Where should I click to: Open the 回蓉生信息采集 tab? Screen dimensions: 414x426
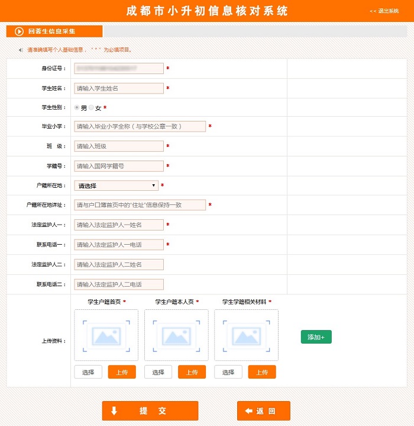pos(54,31)
